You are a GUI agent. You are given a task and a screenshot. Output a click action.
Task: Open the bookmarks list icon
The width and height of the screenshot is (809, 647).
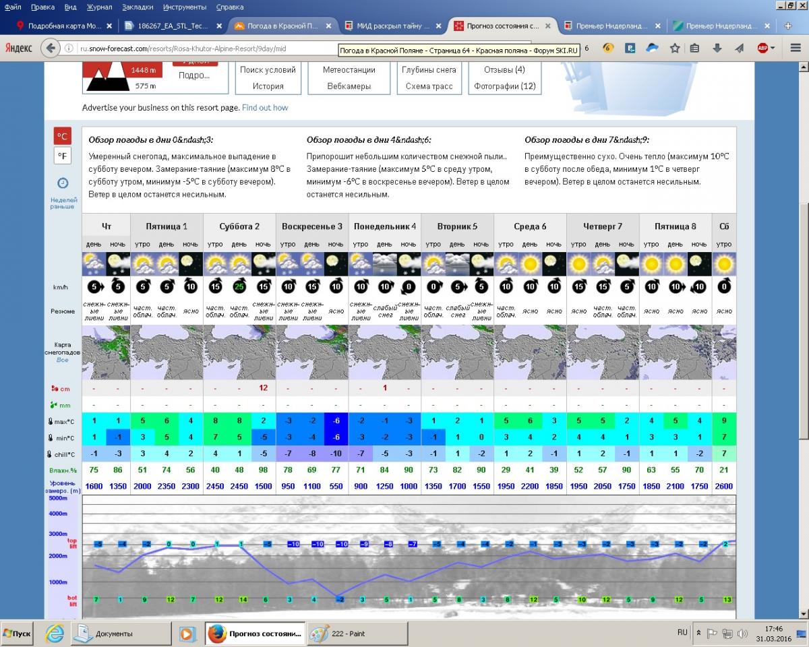tap(695, 48)
